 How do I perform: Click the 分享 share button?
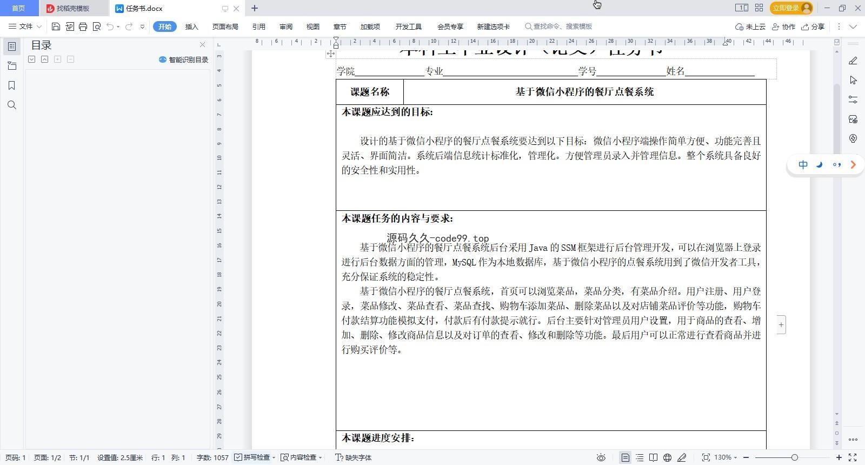tap(813, 26)
